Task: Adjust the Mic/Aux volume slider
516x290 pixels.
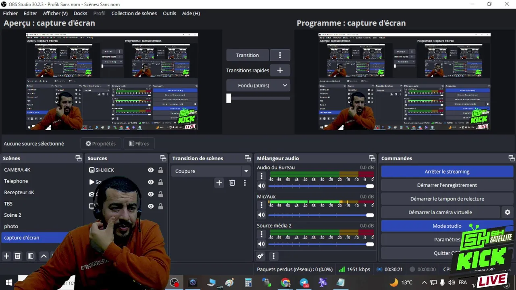Action: [x=321, y=215]
